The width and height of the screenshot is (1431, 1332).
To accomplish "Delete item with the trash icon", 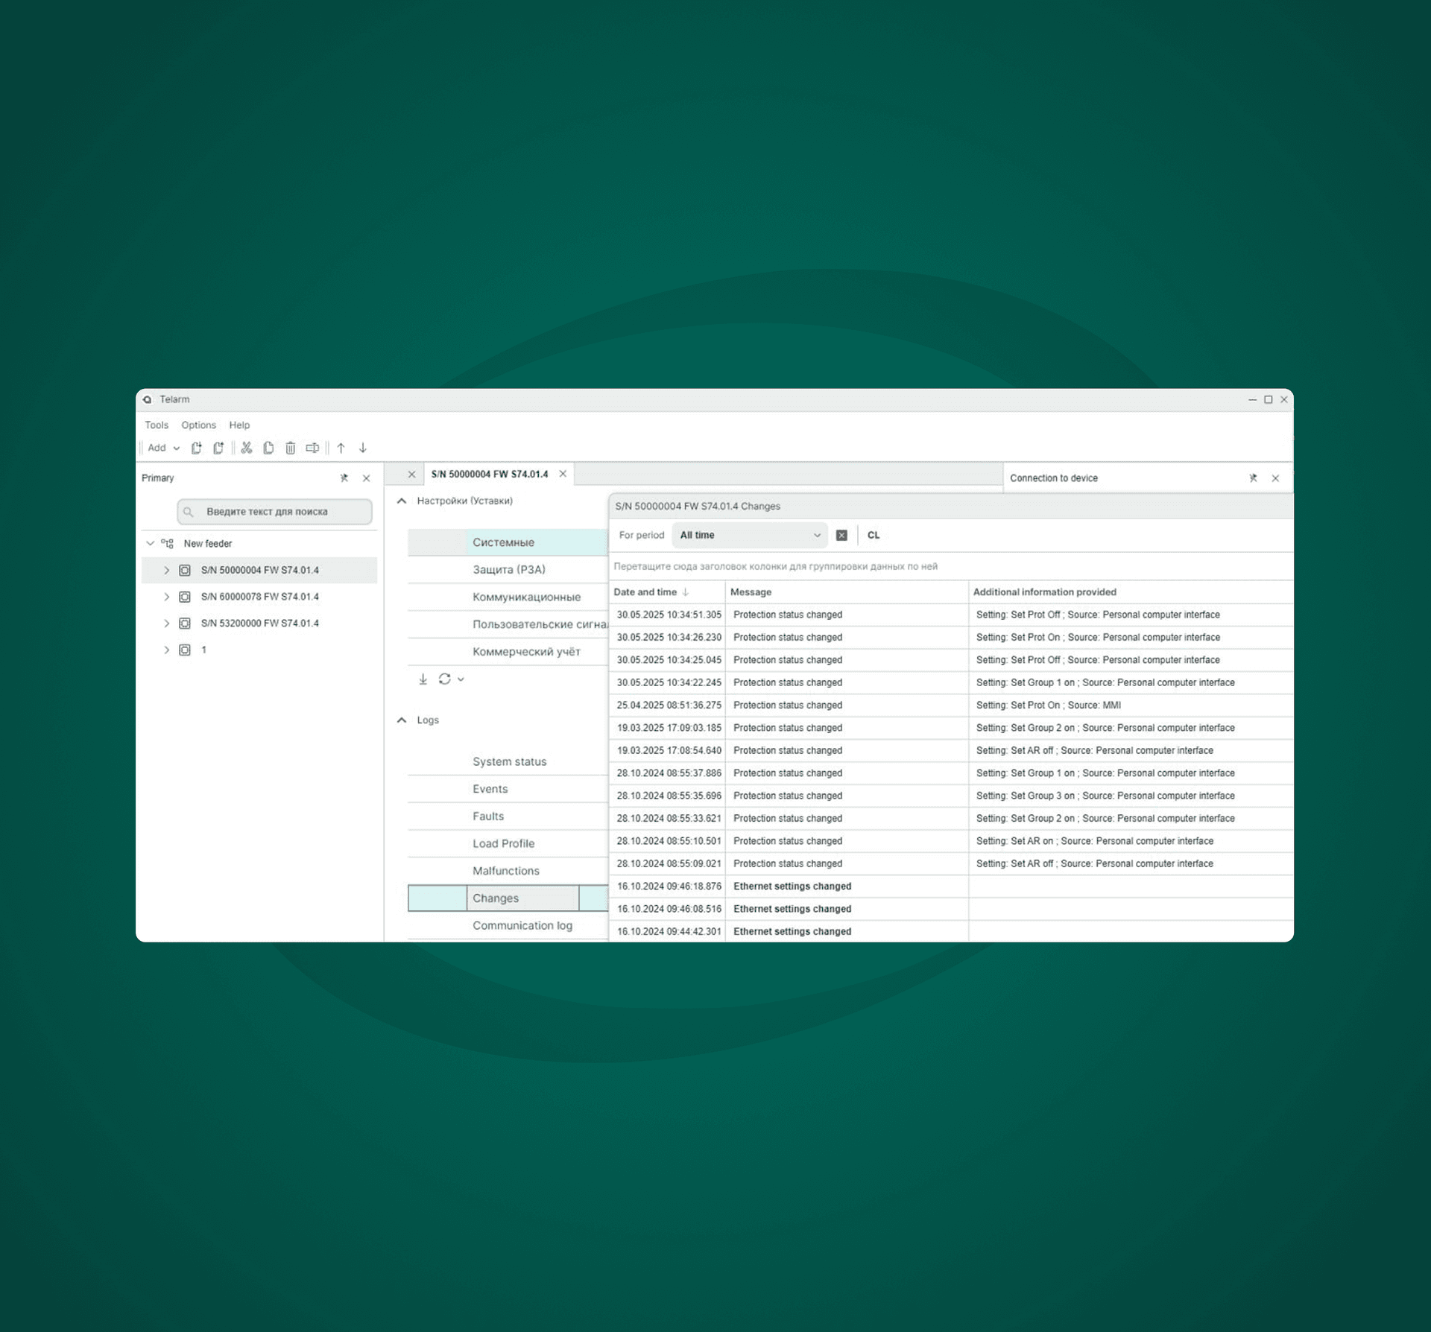I will coord(291,448).
